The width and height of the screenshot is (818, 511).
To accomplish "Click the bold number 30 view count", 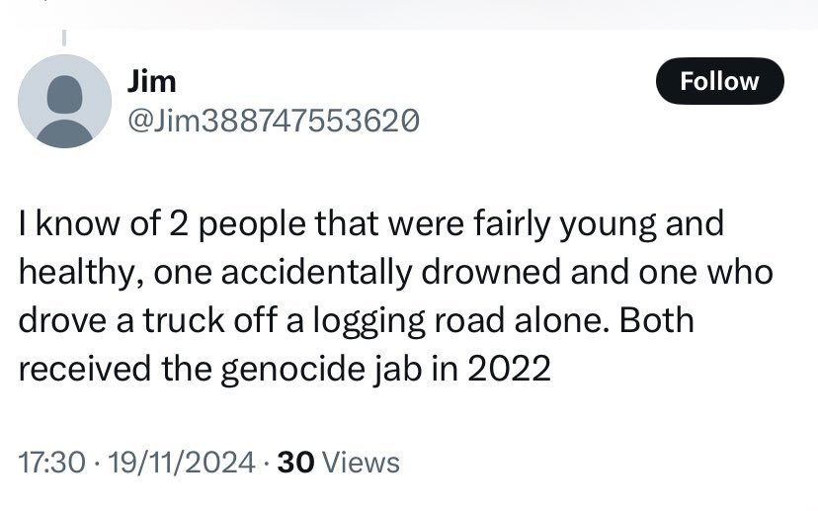I will tap(296, 461).
